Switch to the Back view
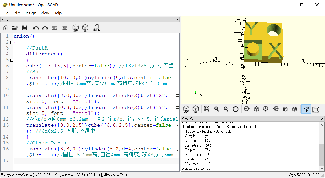The height and width of the screenshot is (178, 325). [x=295, y=109]
